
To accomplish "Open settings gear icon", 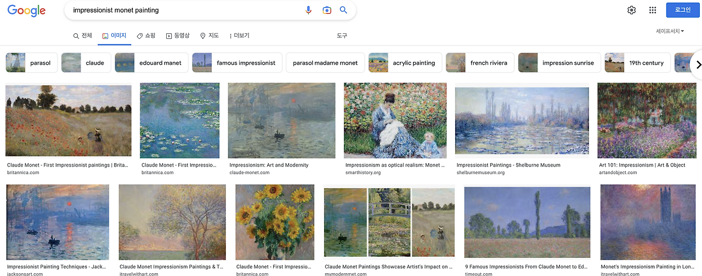I will click(632, 10).
